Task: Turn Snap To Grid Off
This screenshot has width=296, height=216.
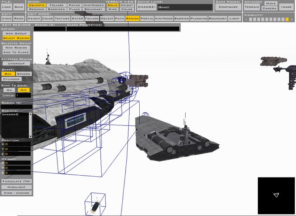Action: [24, 90]
